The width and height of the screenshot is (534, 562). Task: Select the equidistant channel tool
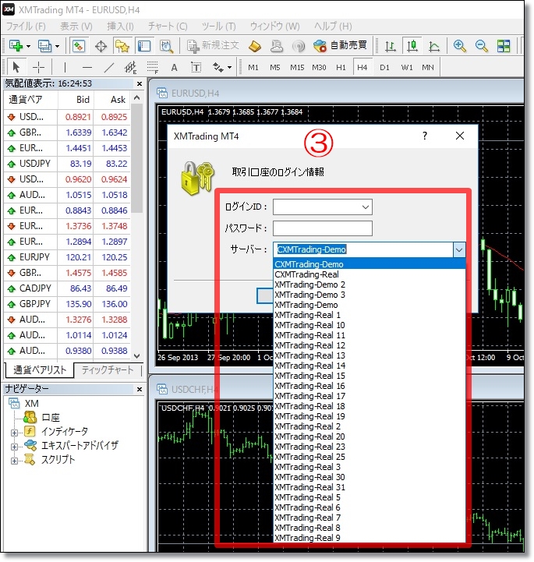click(130, 67)
